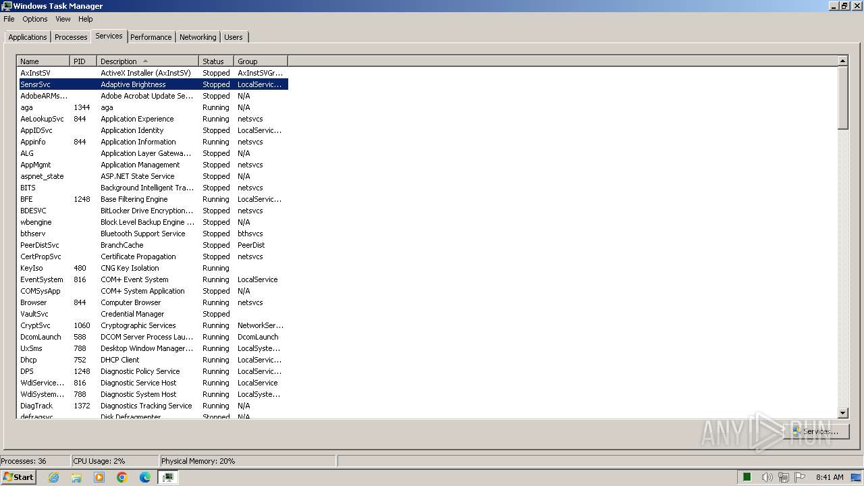Viewport: 864px width, 486px height.
Task: Sort by the Description column header
Action: click(x=148, y=61)
